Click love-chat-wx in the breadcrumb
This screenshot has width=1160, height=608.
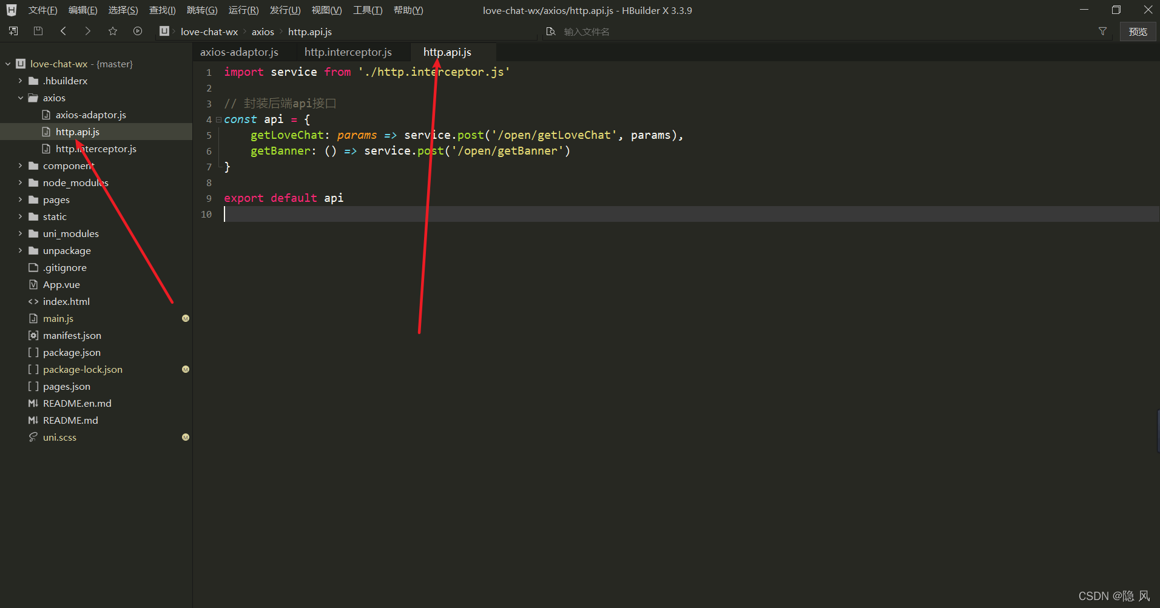tap(209, 32)
